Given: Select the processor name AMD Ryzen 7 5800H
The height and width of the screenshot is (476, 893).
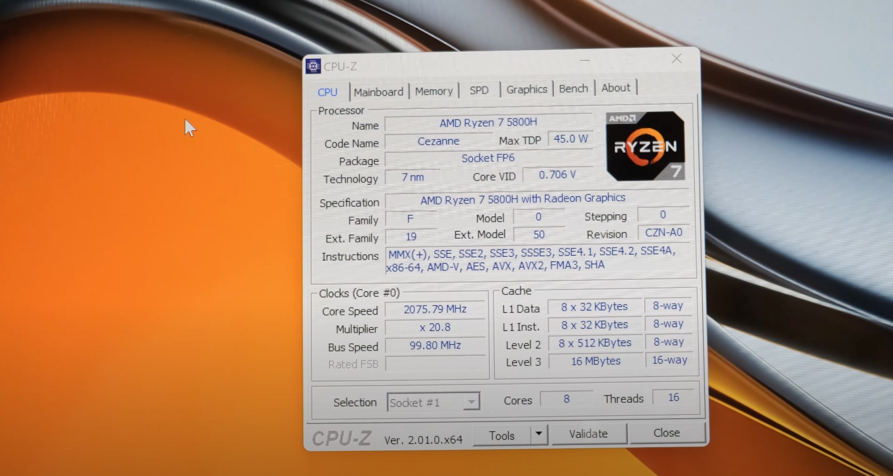Looking at the screenshot, I should click(488, 122).
